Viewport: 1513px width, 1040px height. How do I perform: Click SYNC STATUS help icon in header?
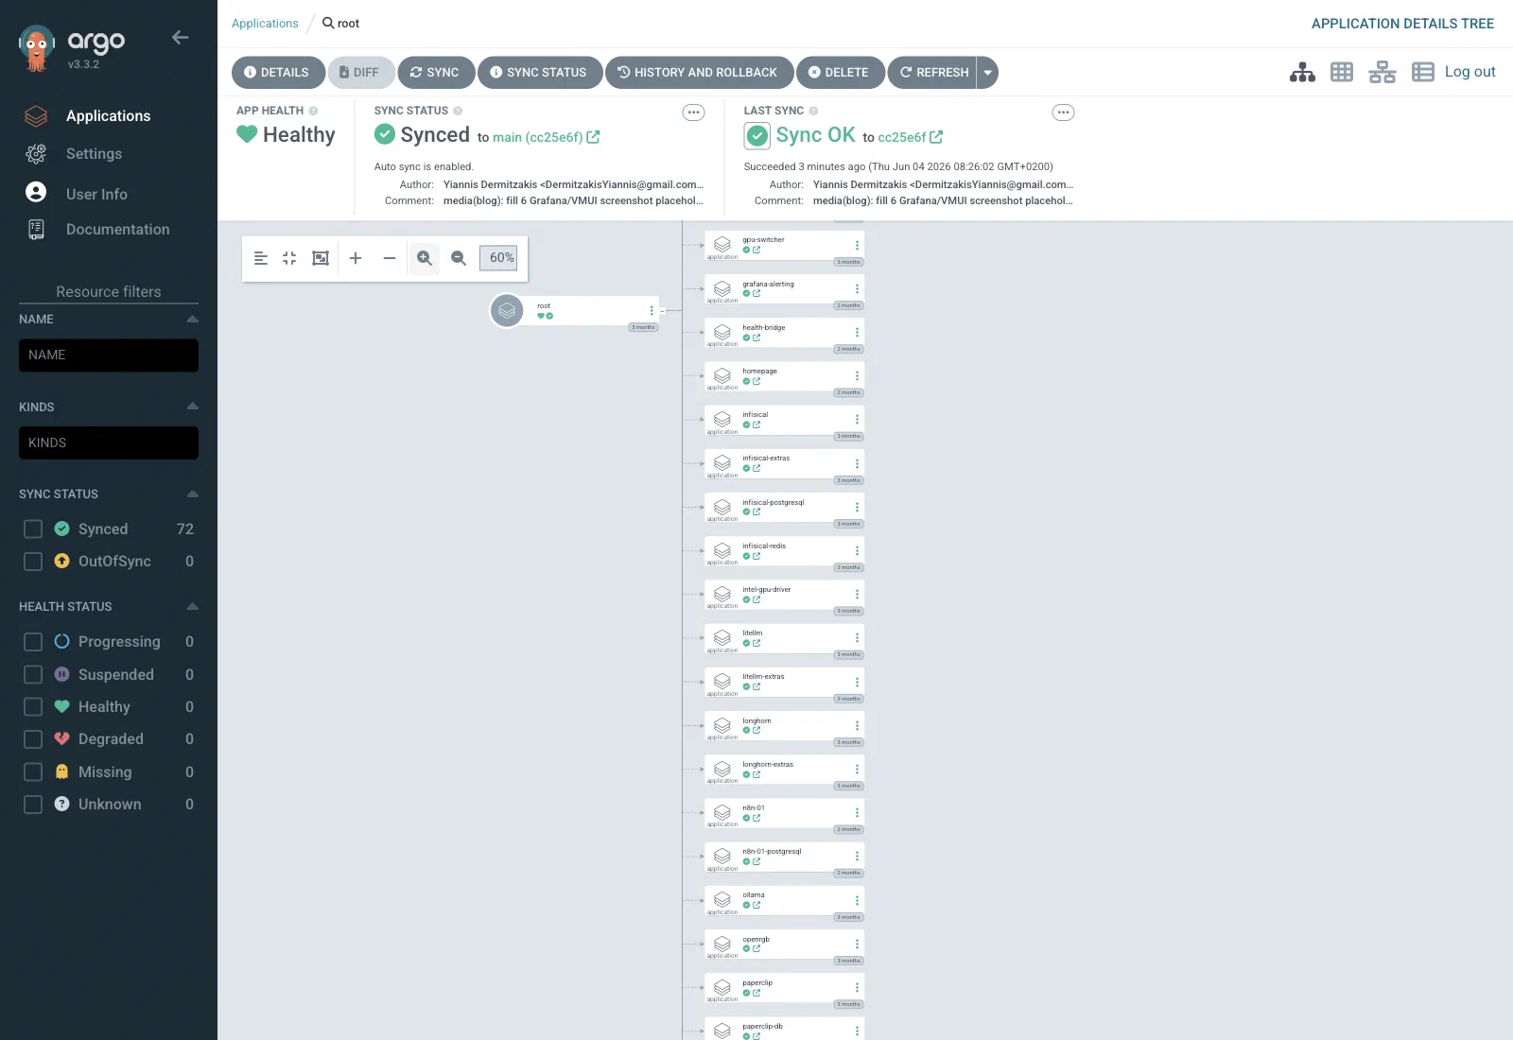[458, 111]
